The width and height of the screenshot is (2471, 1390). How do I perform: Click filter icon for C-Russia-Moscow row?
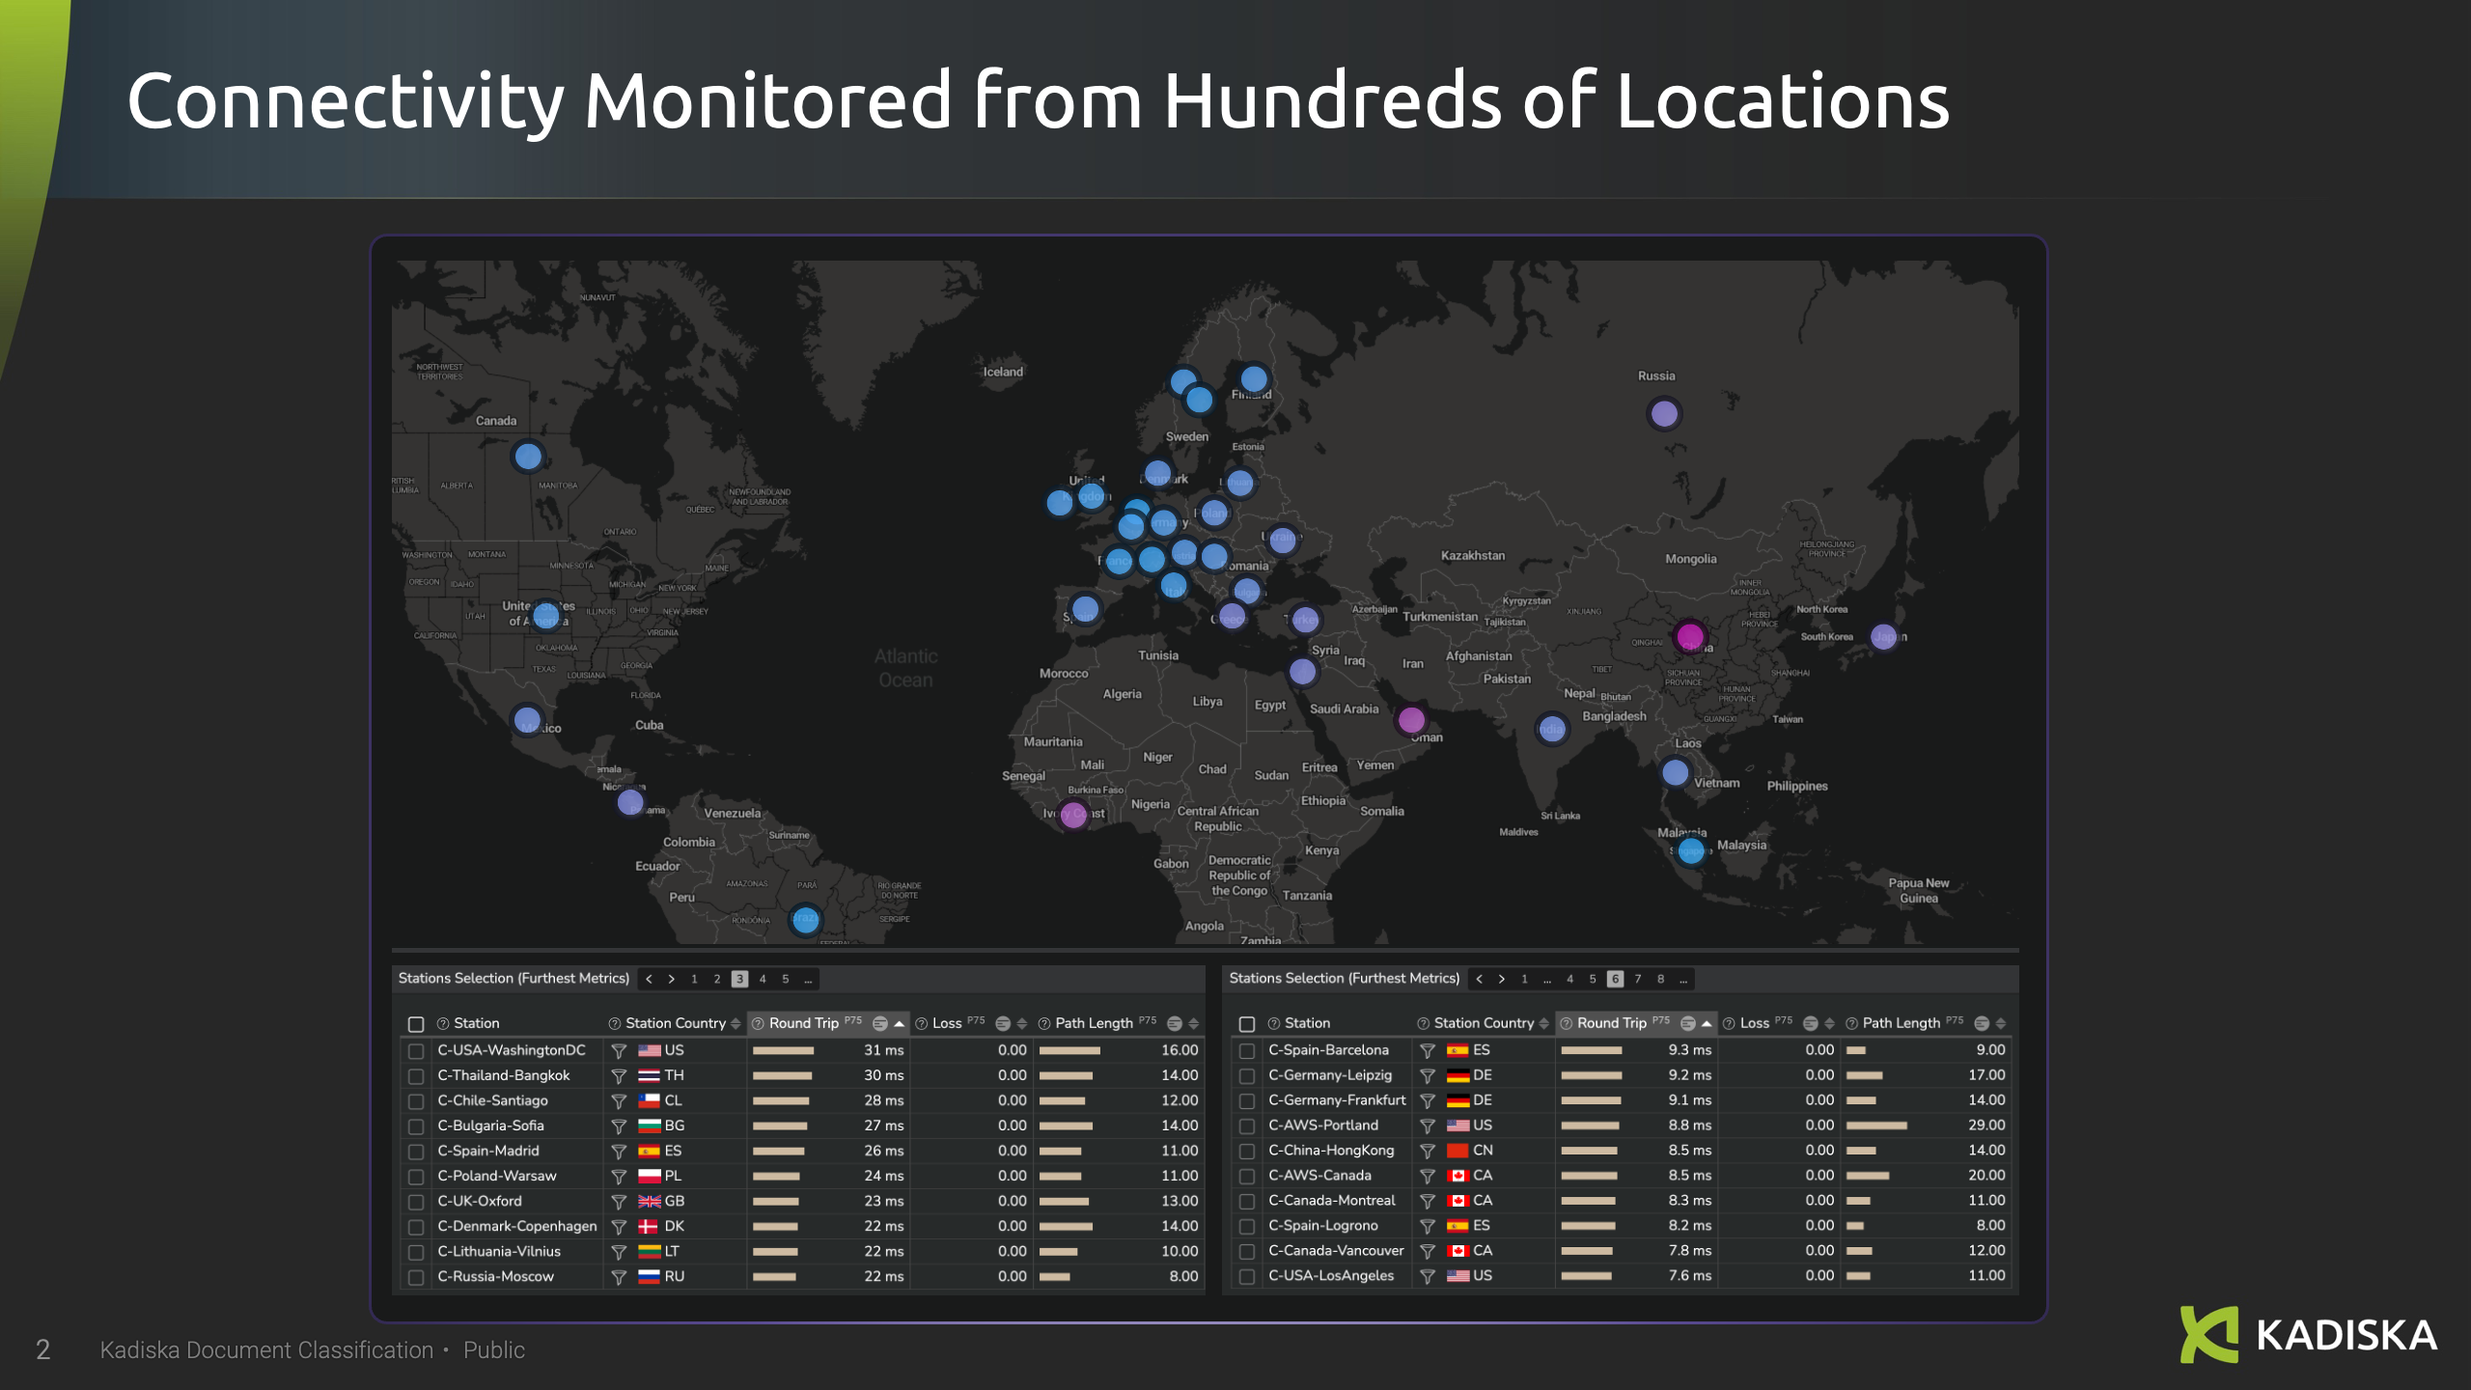[x=619, y=1276]
